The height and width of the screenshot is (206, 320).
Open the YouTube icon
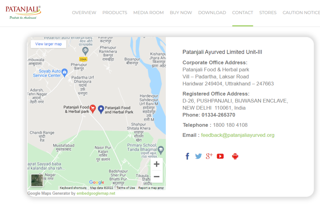tap(220, 156)
